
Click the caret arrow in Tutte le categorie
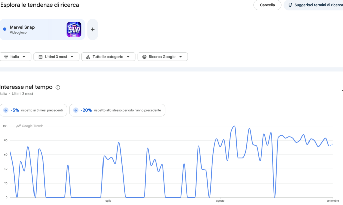point(128,57)
